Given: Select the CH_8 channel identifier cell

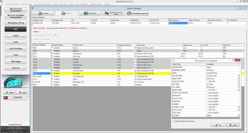Looking at the screenshot, I should [42, 73].
